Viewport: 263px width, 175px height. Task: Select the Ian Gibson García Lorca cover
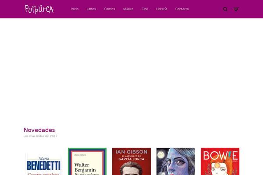[x=131, y=161]
